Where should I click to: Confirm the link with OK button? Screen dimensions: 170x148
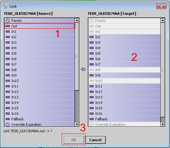pos(74,140)
